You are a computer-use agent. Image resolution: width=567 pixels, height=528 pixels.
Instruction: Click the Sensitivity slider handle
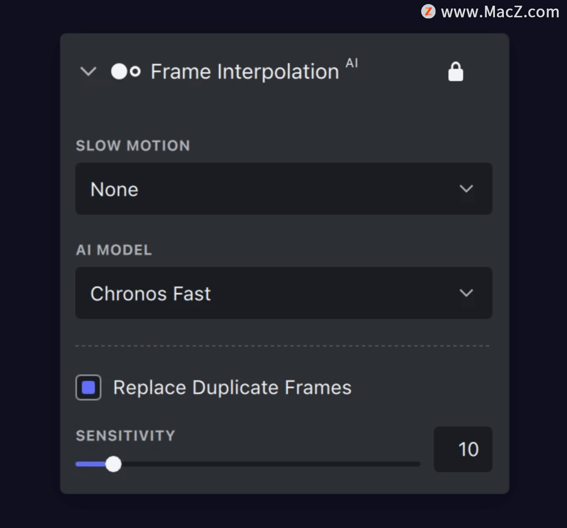[x=113, y=464]
